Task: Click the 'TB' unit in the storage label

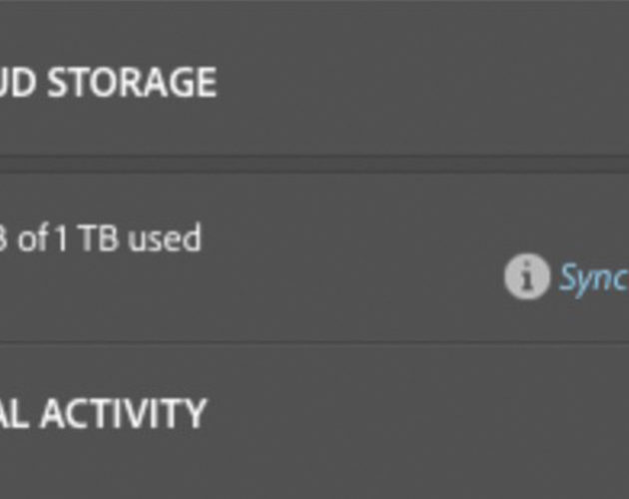Action: 99,239
